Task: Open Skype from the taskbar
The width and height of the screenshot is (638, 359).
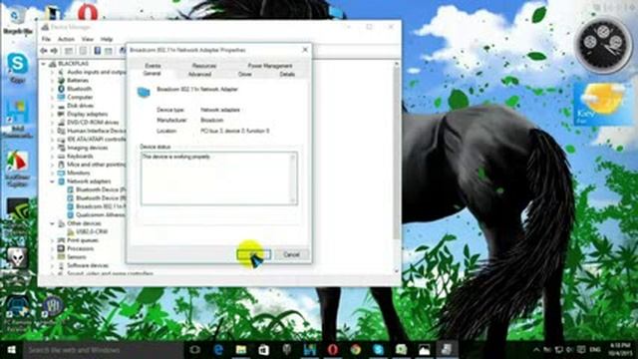Action: click(x=379, y=350)
